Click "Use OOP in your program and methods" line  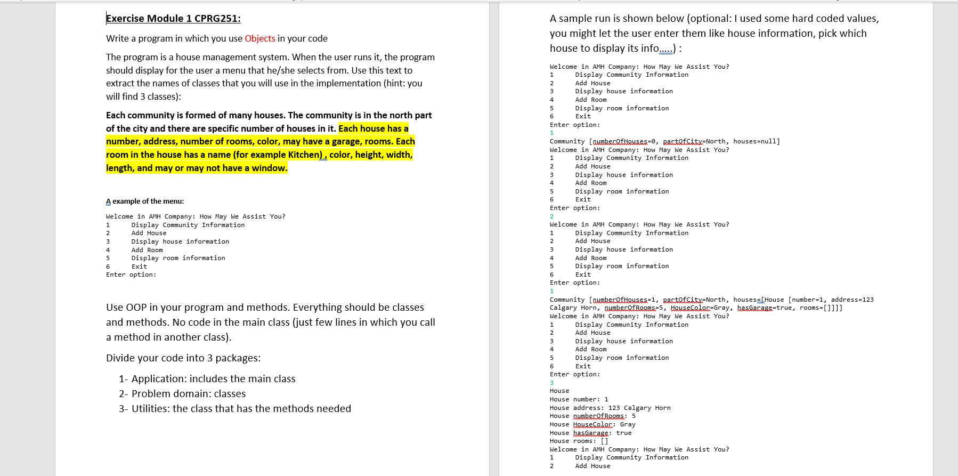click(x=265, y=308)
